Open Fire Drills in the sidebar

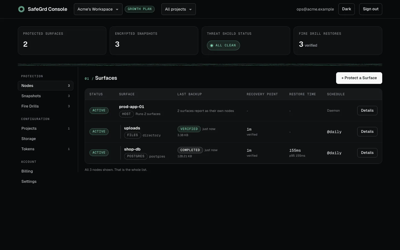tap(46, 106)
